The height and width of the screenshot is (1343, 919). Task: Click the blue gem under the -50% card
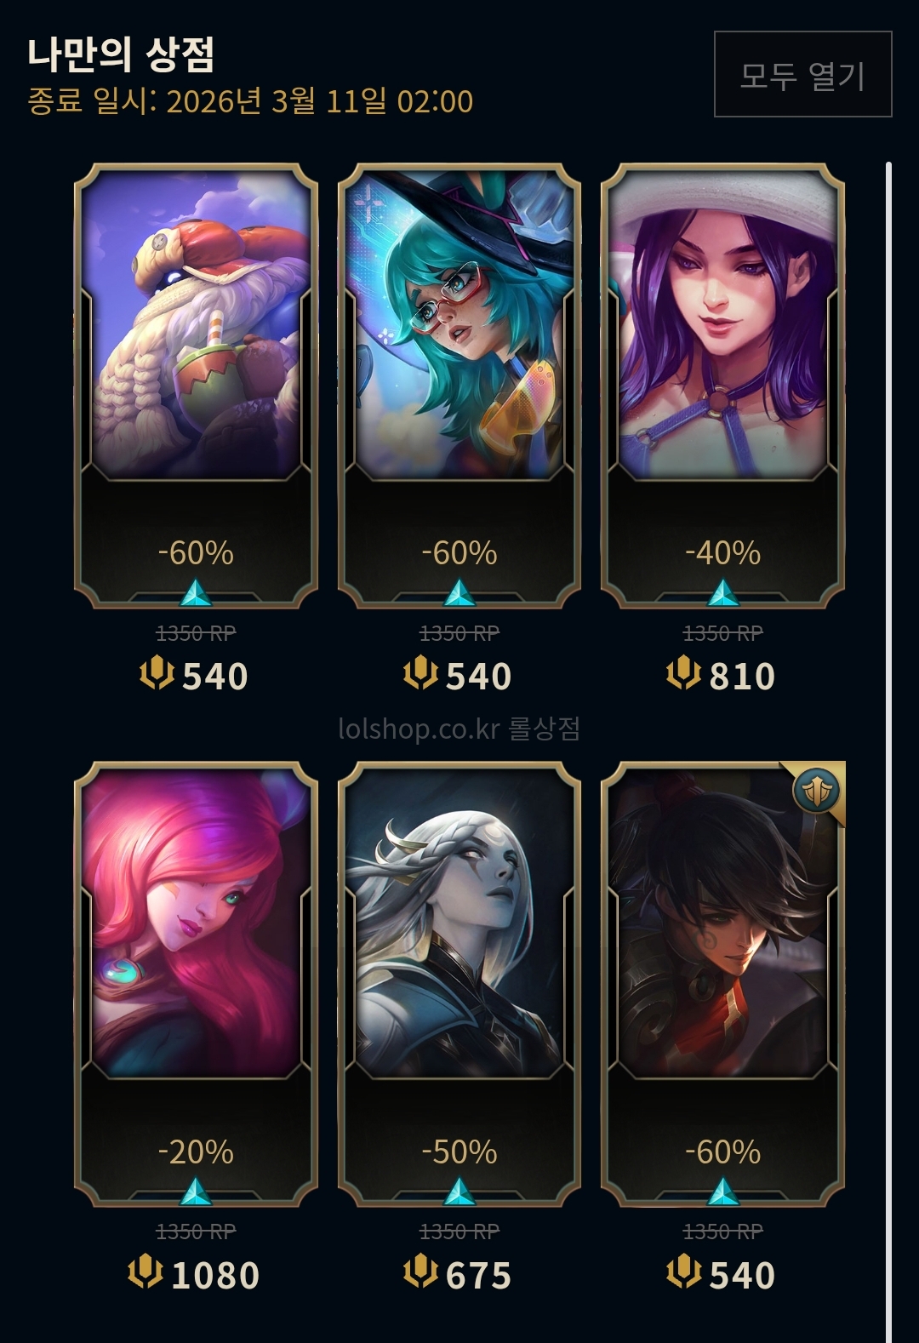[459, 1192]
